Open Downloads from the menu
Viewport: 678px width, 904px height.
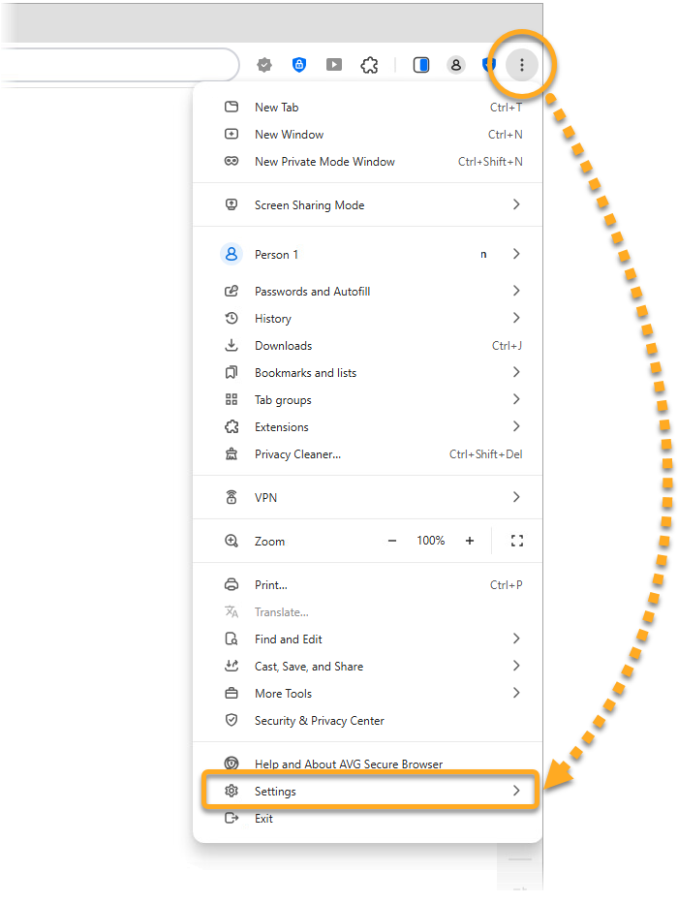[283, 346]
